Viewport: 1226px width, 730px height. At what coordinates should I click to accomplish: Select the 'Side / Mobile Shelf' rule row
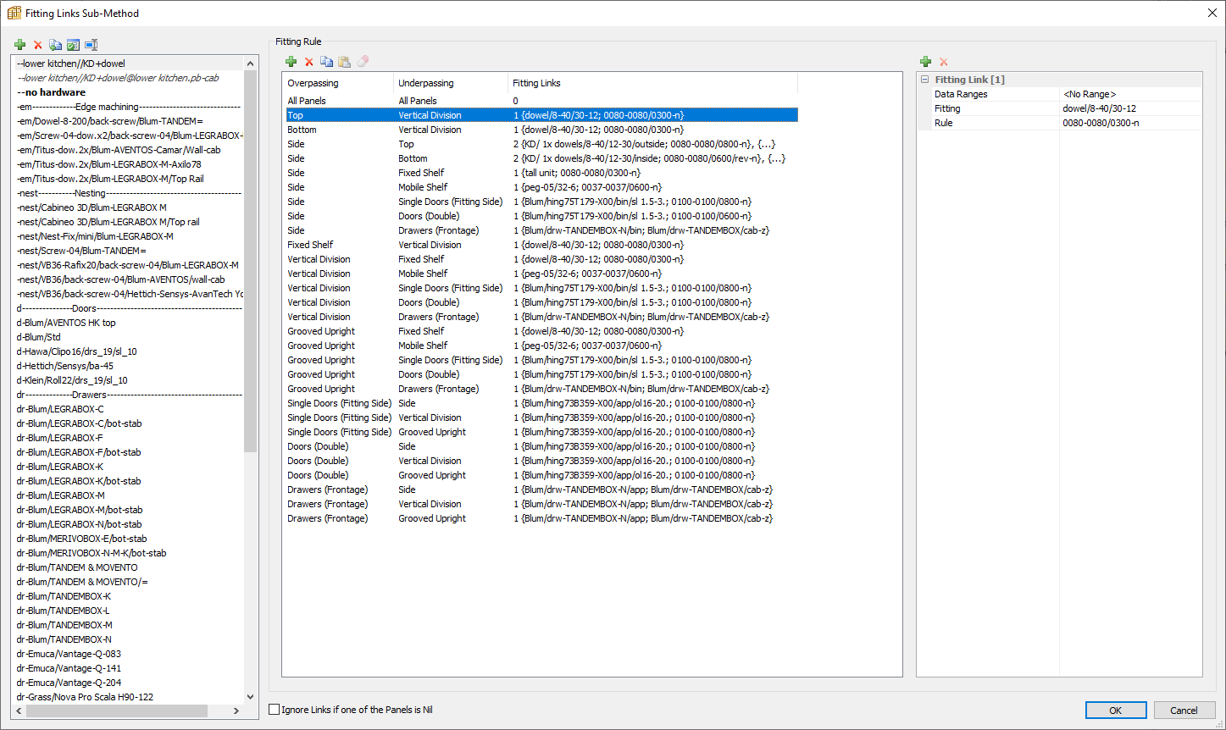click(x=541, y=187)
